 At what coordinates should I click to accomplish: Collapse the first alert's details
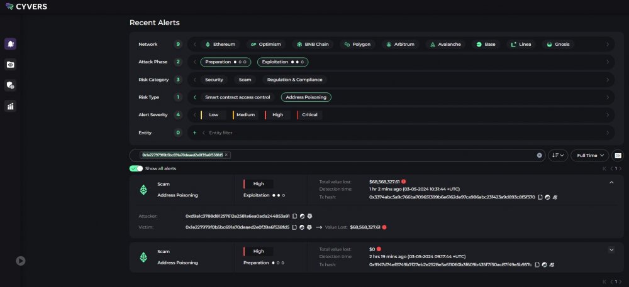coord(611,182)
